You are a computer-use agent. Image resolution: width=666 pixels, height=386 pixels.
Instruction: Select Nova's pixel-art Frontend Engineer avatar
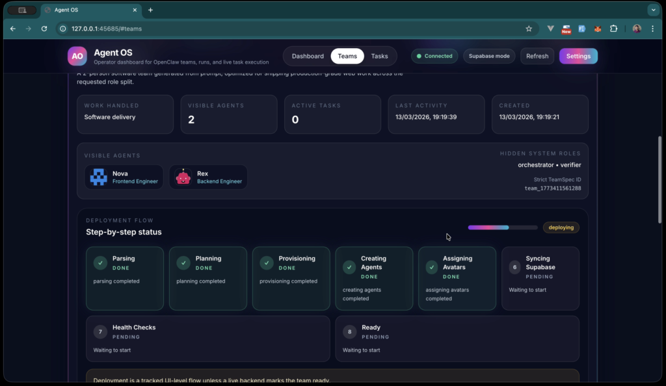[98, 177]
